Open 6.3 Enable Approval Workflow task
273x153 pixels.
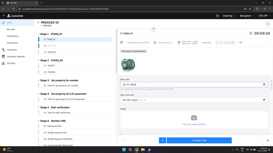(75, 139)
